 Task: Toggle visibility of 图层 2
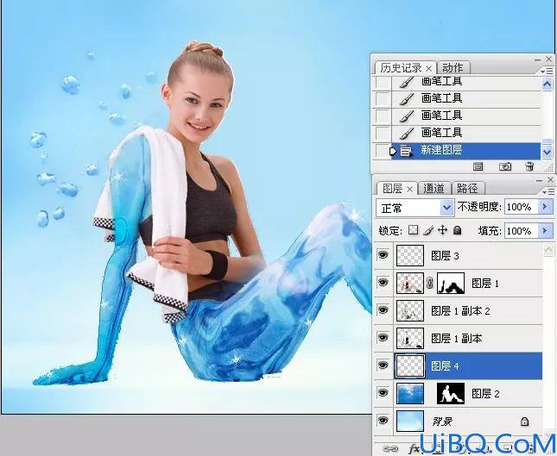coord(383,393)
